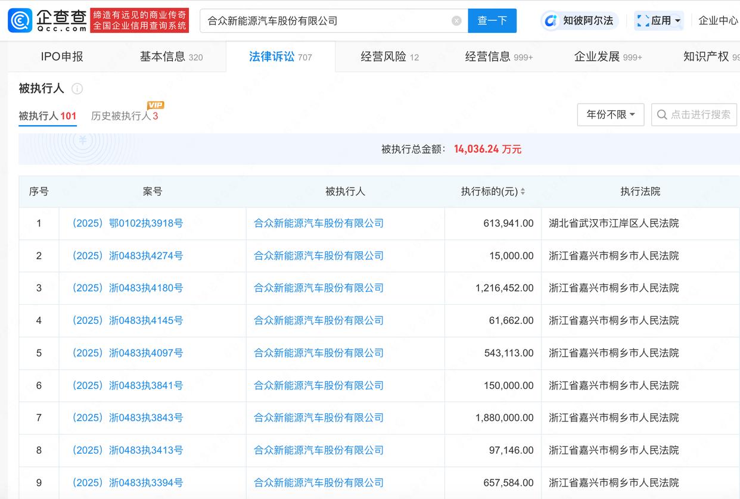Switch to the 企业发展 tab
The image size is (740, 499).
608,57
